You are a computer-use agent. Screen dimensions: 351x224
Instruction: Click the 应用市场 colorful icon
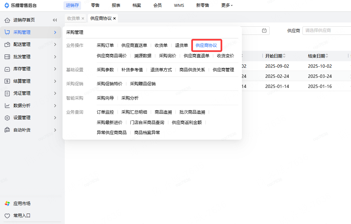click(7, 203)
